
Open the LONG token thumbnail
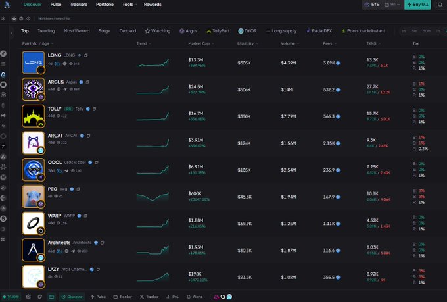(34, 63)
